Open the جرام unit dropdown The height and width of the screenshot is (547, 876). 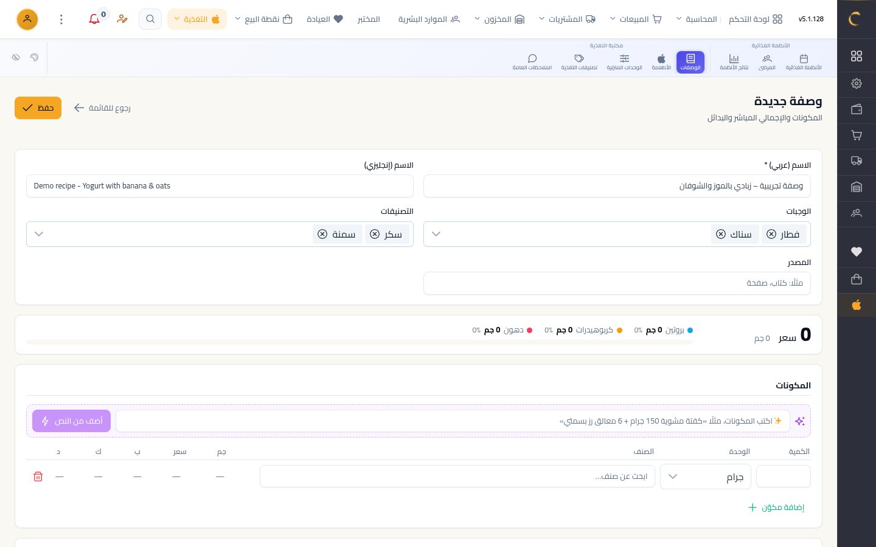click(x=706, y=476)
